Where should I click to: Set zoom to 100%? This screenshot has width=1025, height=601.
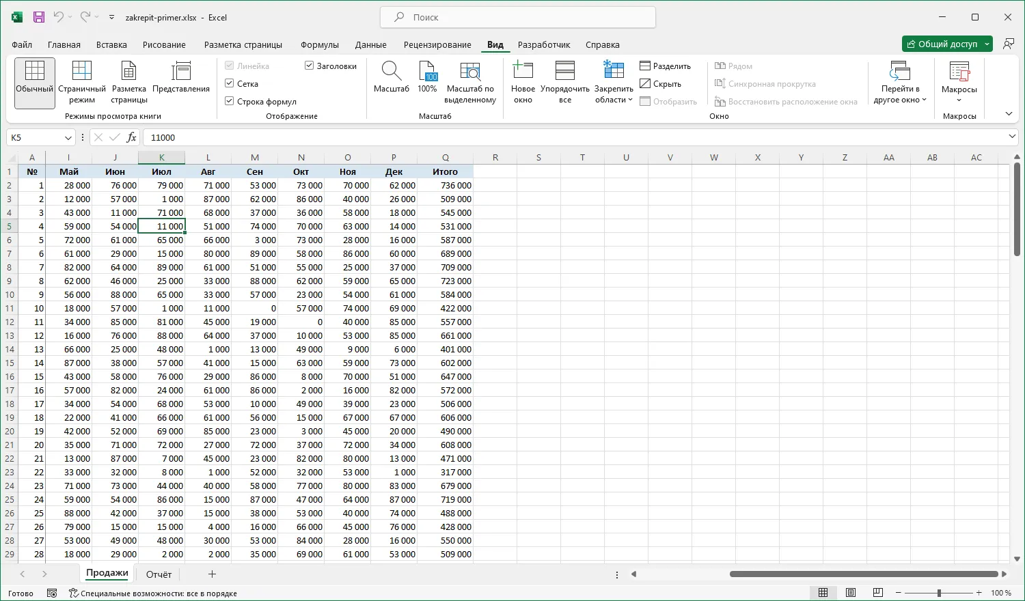point(427,77)
